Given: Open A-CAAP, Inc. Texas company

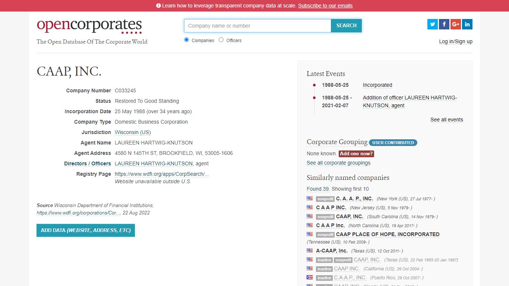Looking at the screenshot, I should coord(332,251).
